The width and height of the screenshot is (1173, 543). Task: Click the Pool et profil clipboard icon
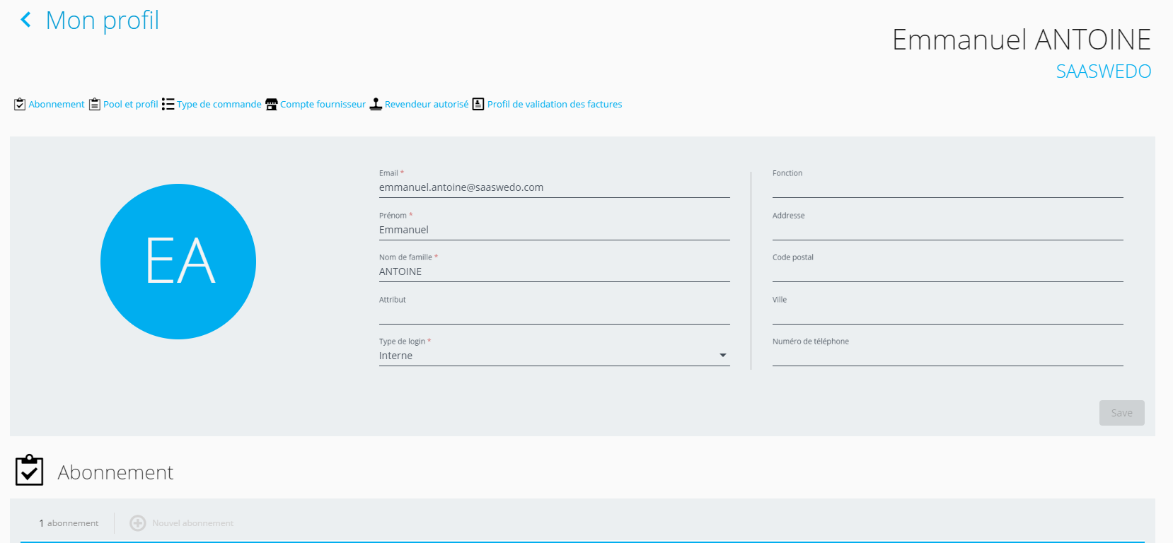(x=95, y=104)
